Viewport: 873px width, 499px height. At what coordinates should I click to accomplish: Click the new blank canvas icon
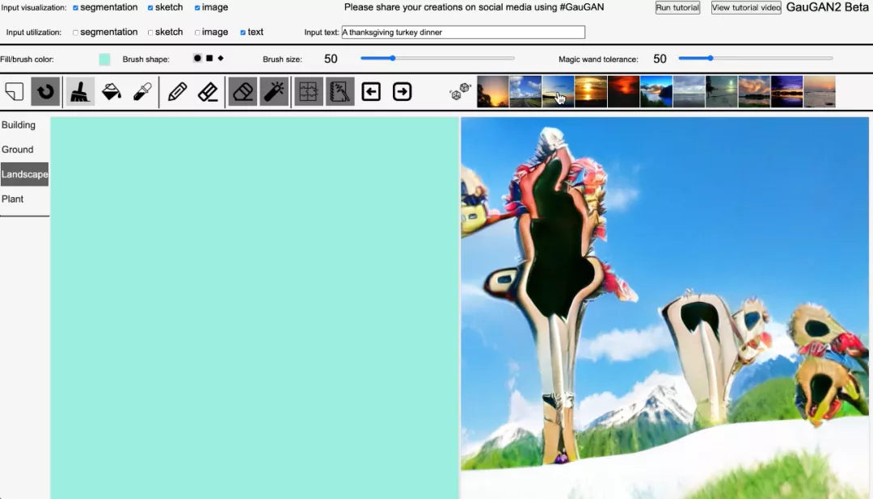tap(14, 92)
